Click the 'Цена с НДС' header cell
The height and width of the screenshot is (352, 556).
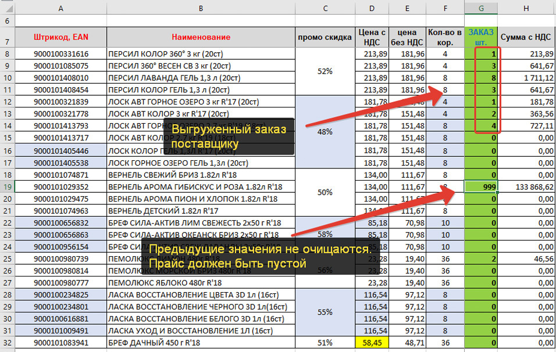372,37
